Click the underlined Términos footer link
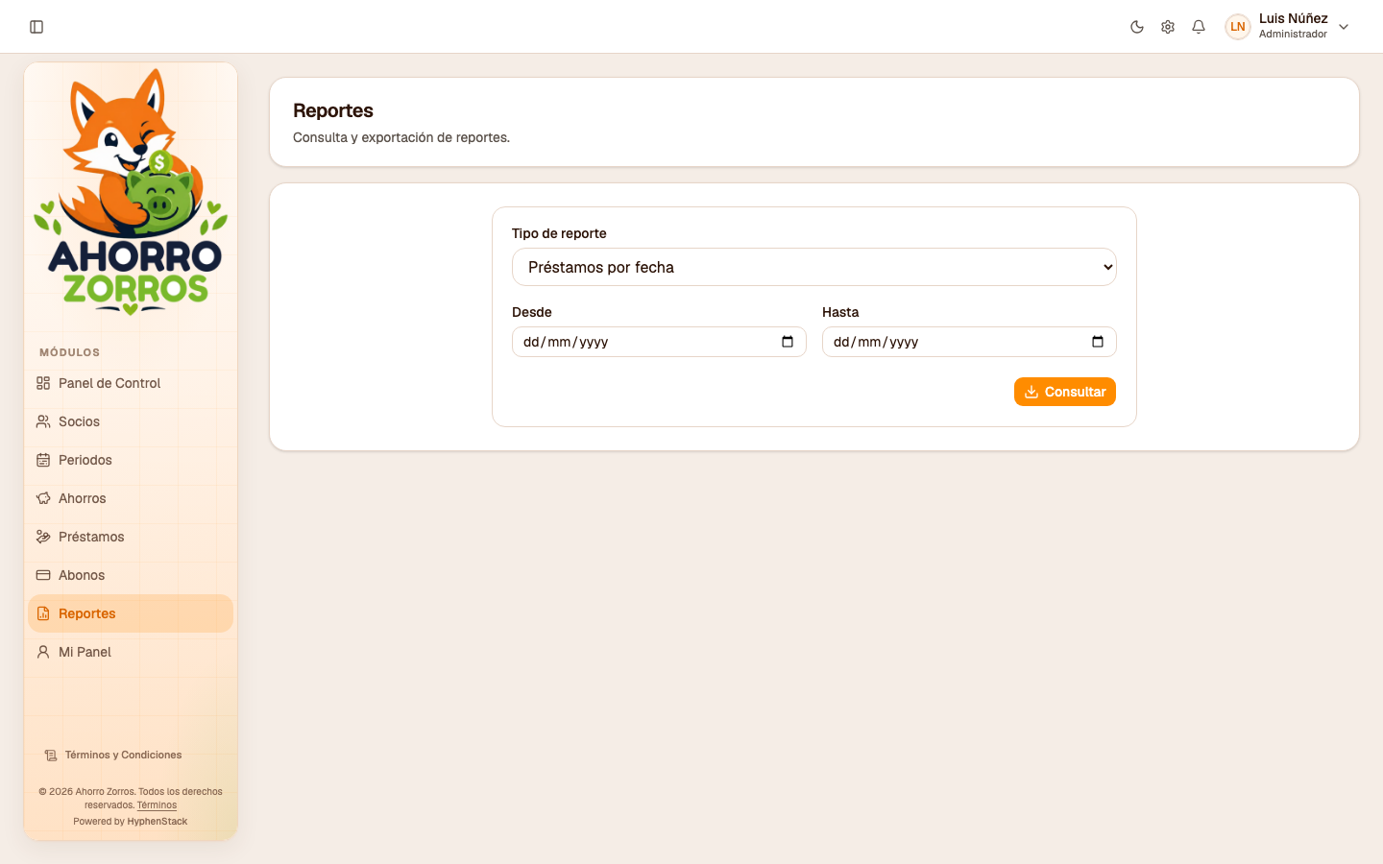Image resolution: width=1383 pixels, height=864 pixels. (157, 805)
